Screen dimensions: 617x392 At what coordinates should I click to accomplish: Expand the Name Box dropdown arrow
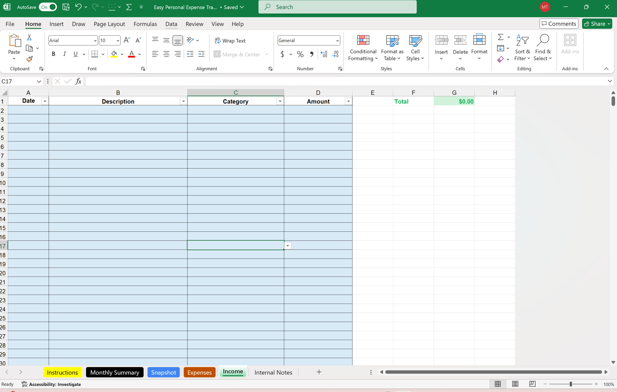coord(39,81)
